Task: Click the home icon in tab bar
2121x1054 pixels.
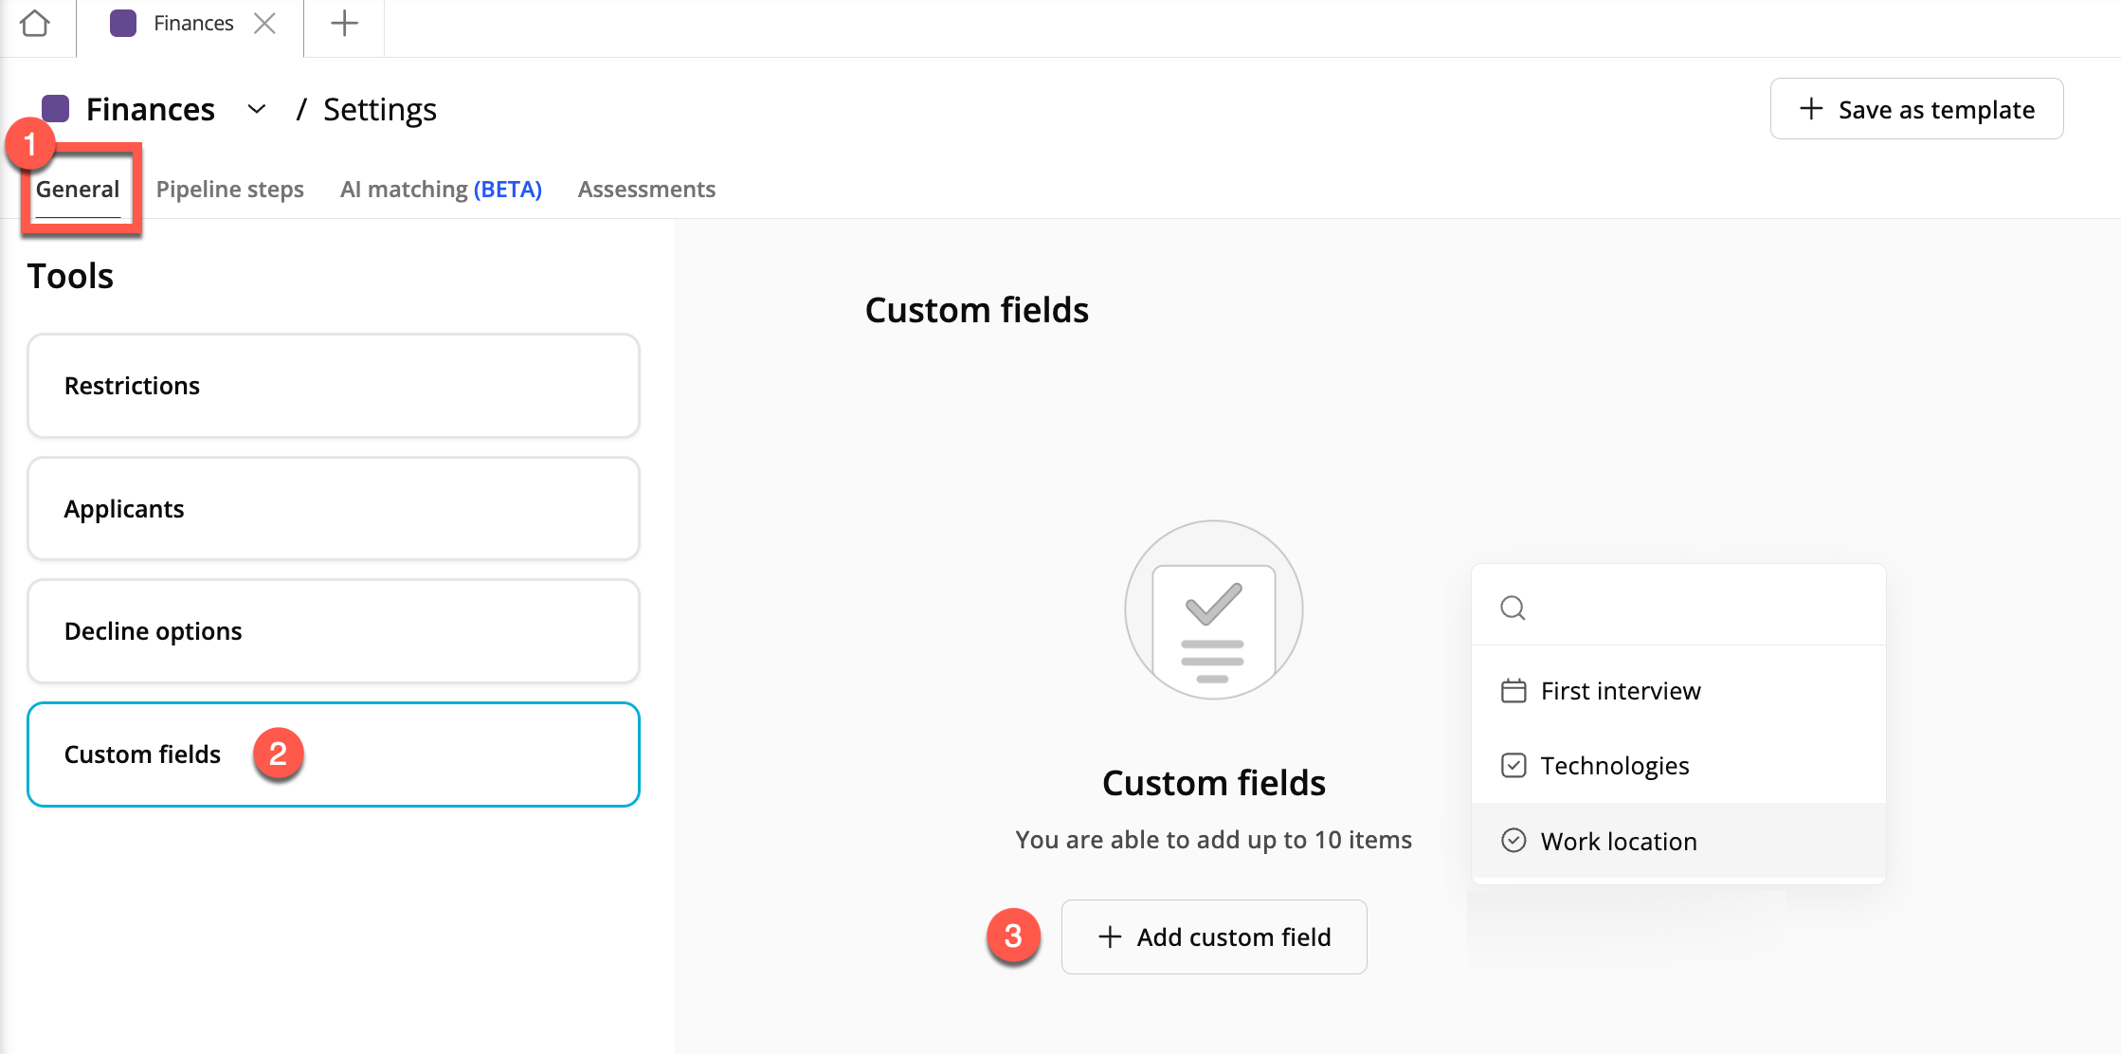Action: (x=35, y=23)
